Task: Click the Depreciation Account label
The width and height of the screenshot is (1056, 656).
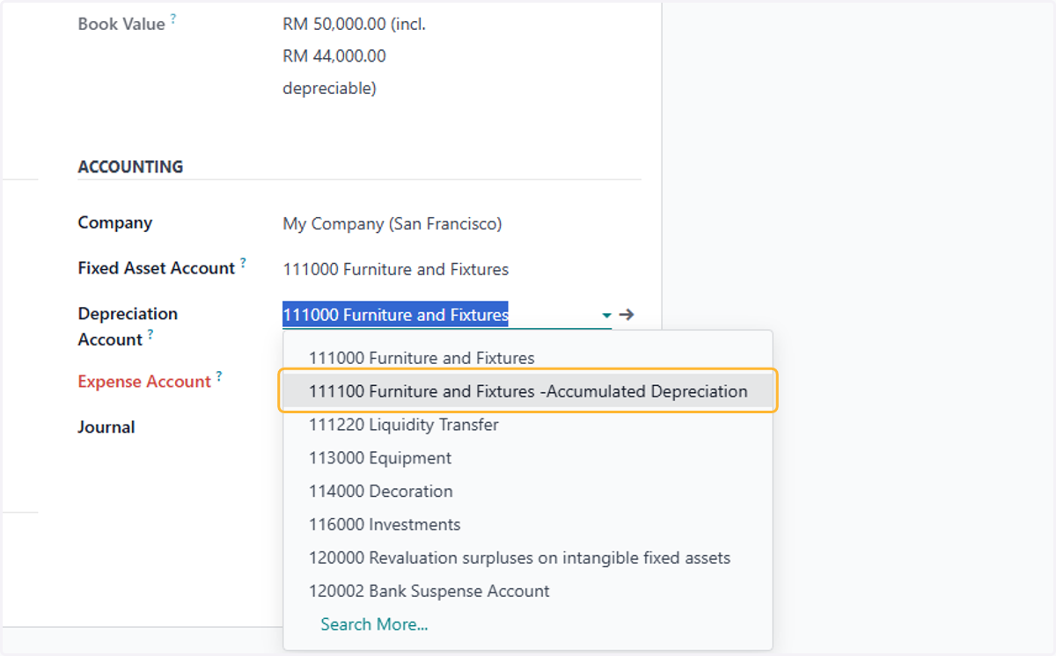Action: 128,326
